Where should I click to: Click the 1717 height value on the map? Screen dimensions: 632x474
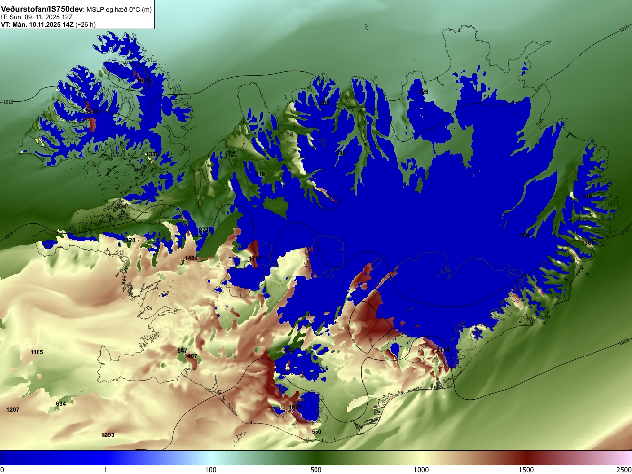255,258
